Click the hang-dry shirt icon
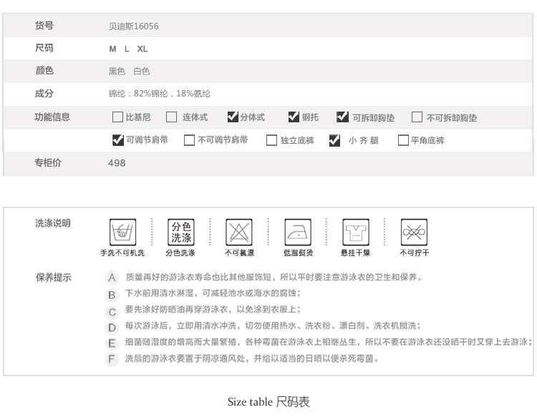537x417 pixels. point(356,232)
